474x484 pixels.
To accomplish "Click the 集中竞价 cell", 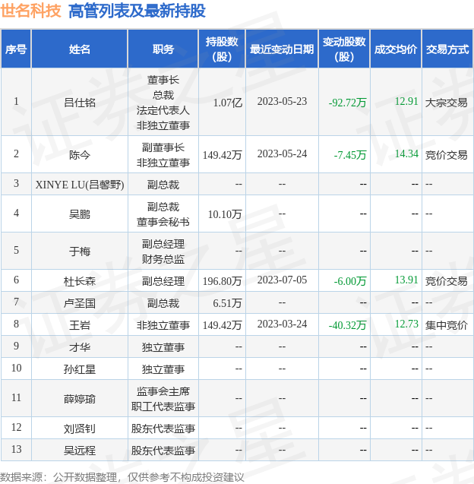I will click(446, 325).
